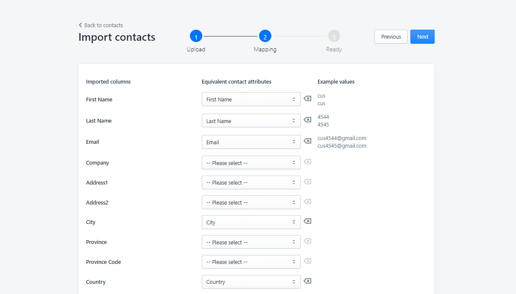Image resolution: width=516 pixels, height=294 pixels.
Task: Clear the Email attribute mapping icon
Action: click(x=307, y=141)
